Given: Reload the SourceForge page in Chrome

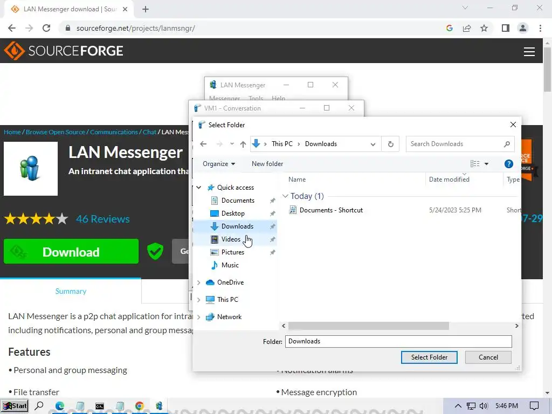Looking at the screenshot, I should pos(46,28).
